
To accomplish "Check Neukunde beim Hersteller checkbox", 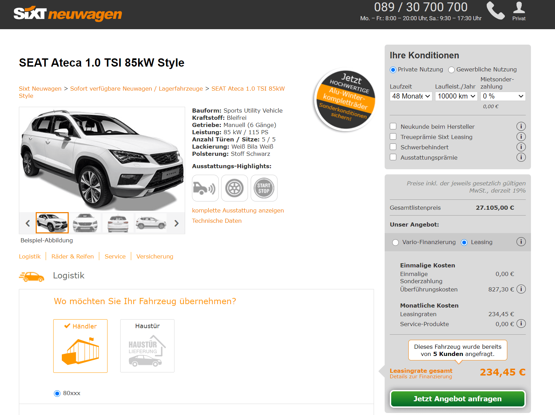I will (x=393, y=126).
